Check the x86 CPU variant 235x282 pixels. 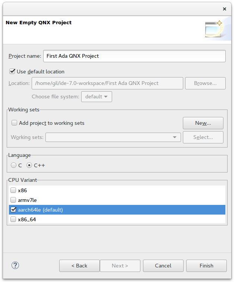[x=13, y=190]
